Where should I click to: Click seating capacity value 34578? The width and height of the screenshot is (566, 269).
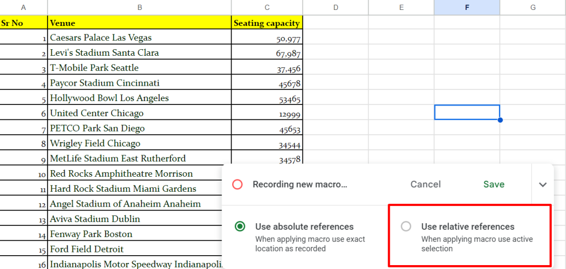pyautogui.click(x=267, y=158)
